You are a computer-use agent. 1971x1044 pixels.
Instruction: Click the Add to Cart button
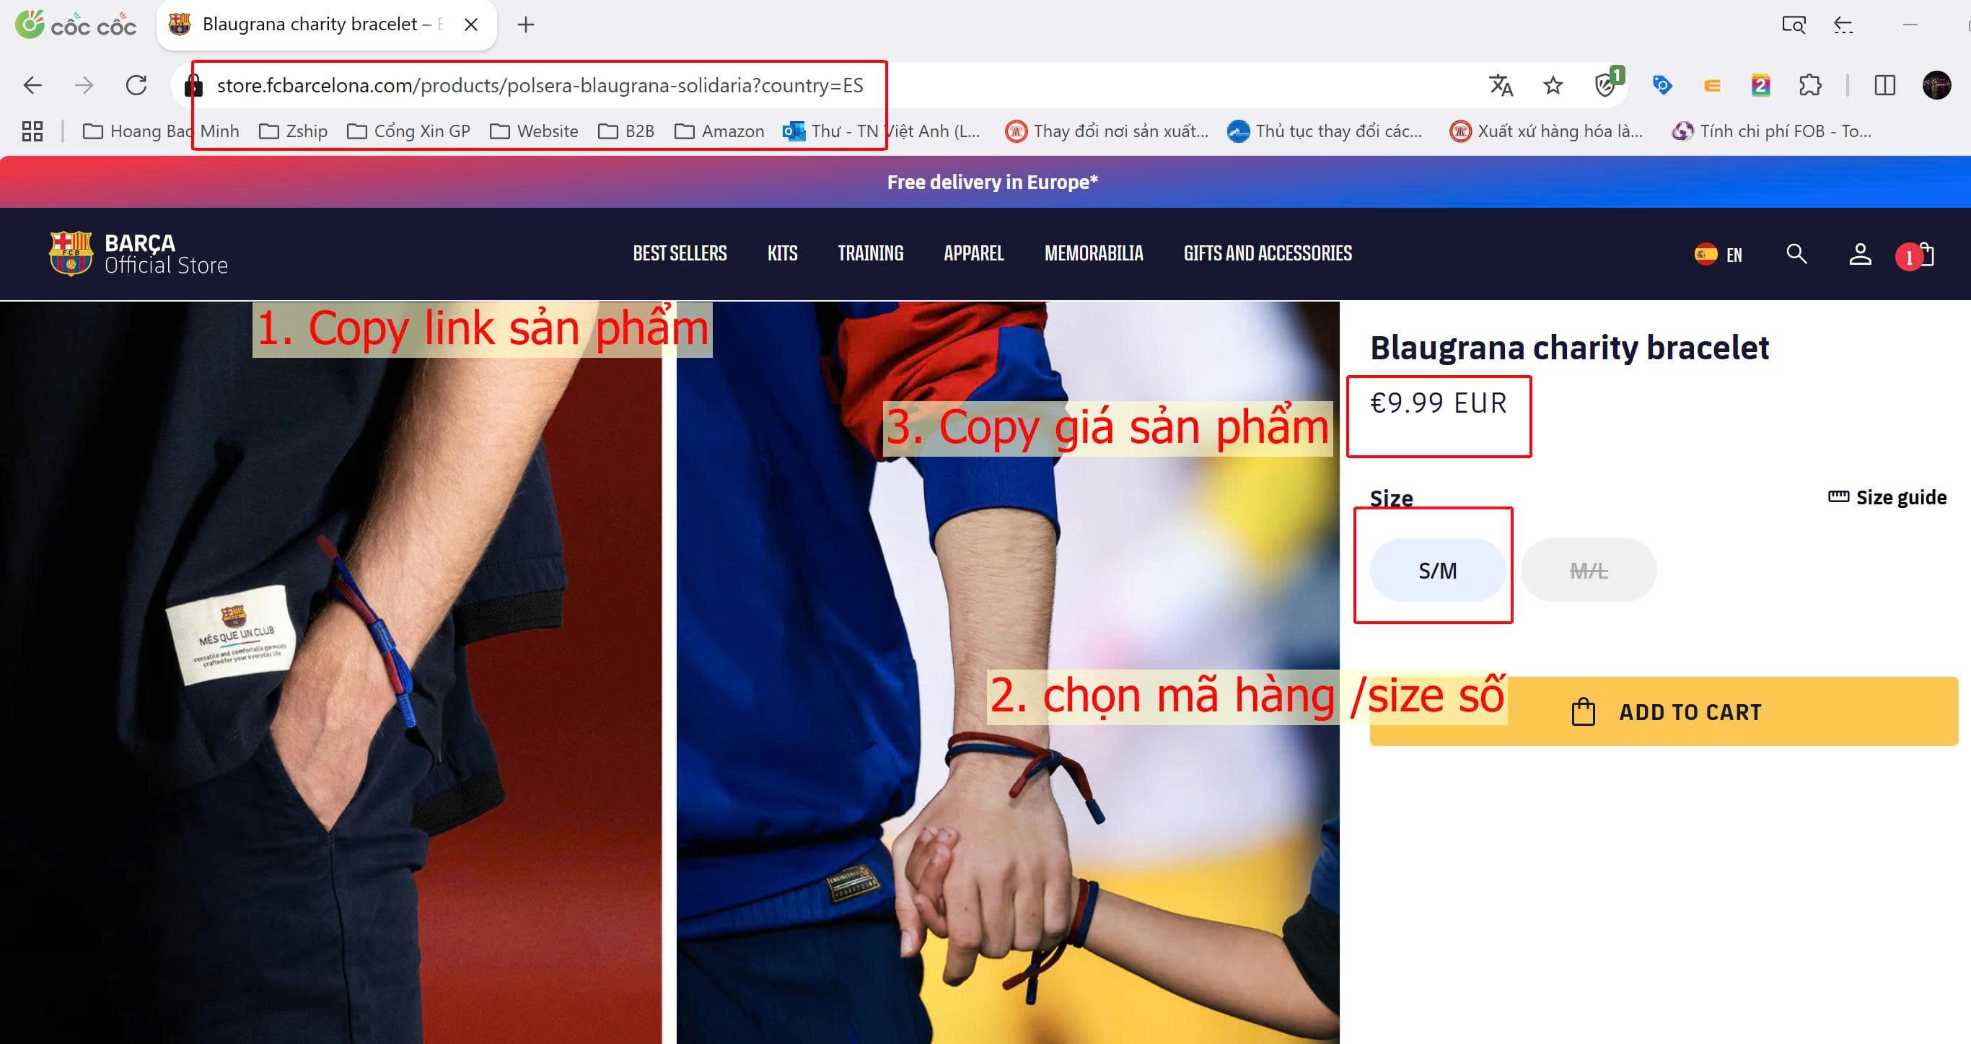[1664, 711]
